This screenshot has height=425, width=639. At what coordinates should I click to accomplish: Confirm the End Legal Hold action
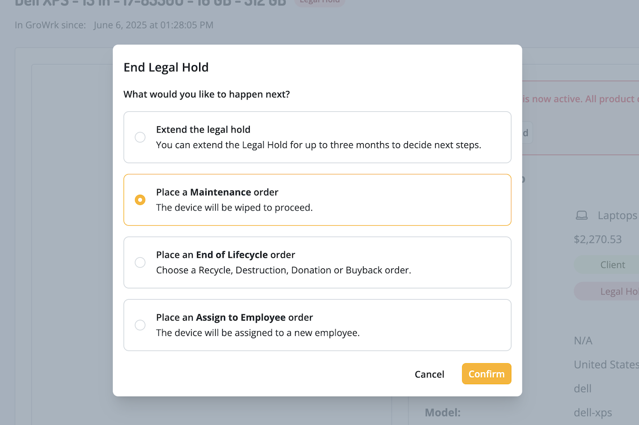[x=486, y=373]
